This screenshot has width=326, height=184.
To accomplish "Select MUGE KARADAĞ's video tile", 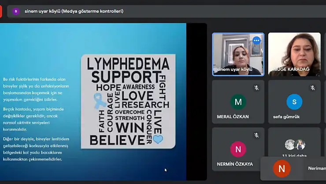I will point(294,53).
